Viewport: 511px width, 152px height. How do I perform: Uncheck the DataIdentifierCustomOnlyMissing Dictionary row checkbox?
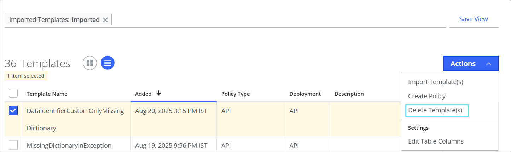click(x=13, y=111)
